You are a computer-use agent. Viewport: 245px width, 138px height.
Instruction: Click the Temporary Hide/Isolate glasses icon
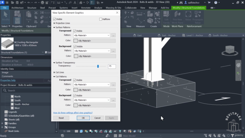tap(115, 131)
